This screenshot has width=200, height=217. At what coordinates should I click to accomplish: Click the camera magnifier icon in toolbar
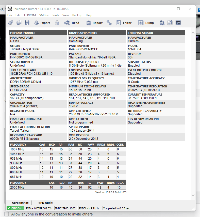(x=162, y=23)
